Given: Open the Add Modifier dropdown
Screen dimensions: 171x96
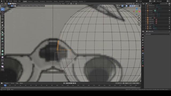Looking at the screenshot, I should (157, 34).
